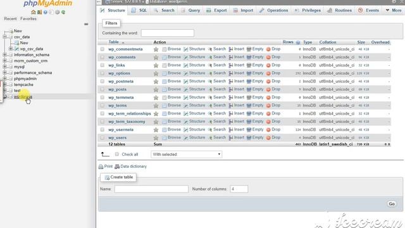Image resolution: width=405 pixels, height=228 pixels.
Task: Star wp_terms as favorite
Action: 156,106
